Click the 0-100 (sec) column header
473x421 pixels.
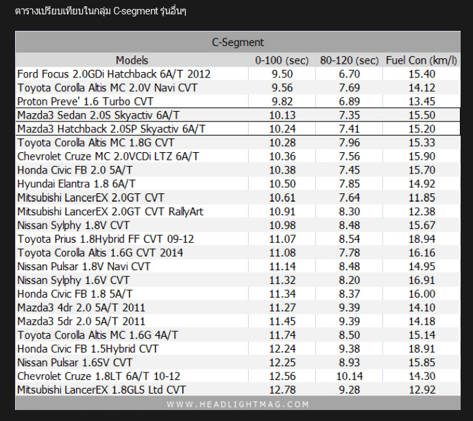click(x=282, y=60)
